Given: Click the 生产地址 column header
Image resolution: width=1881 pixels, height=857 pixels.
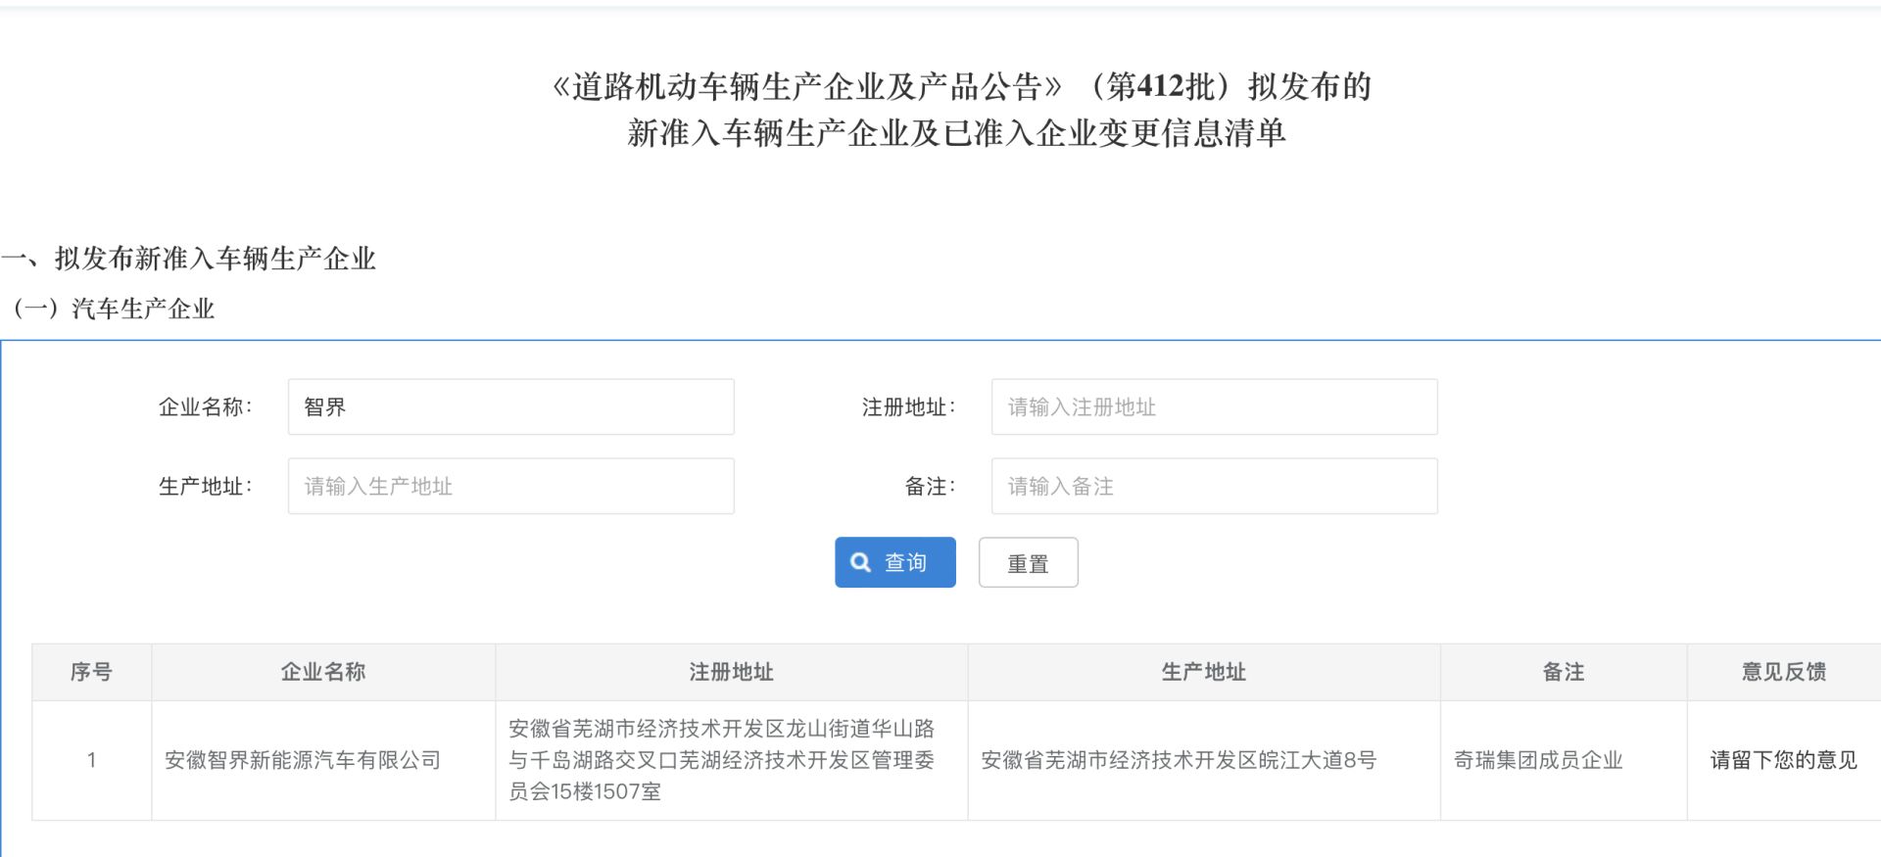Looking at the screenshot, I should [1204, 672].
